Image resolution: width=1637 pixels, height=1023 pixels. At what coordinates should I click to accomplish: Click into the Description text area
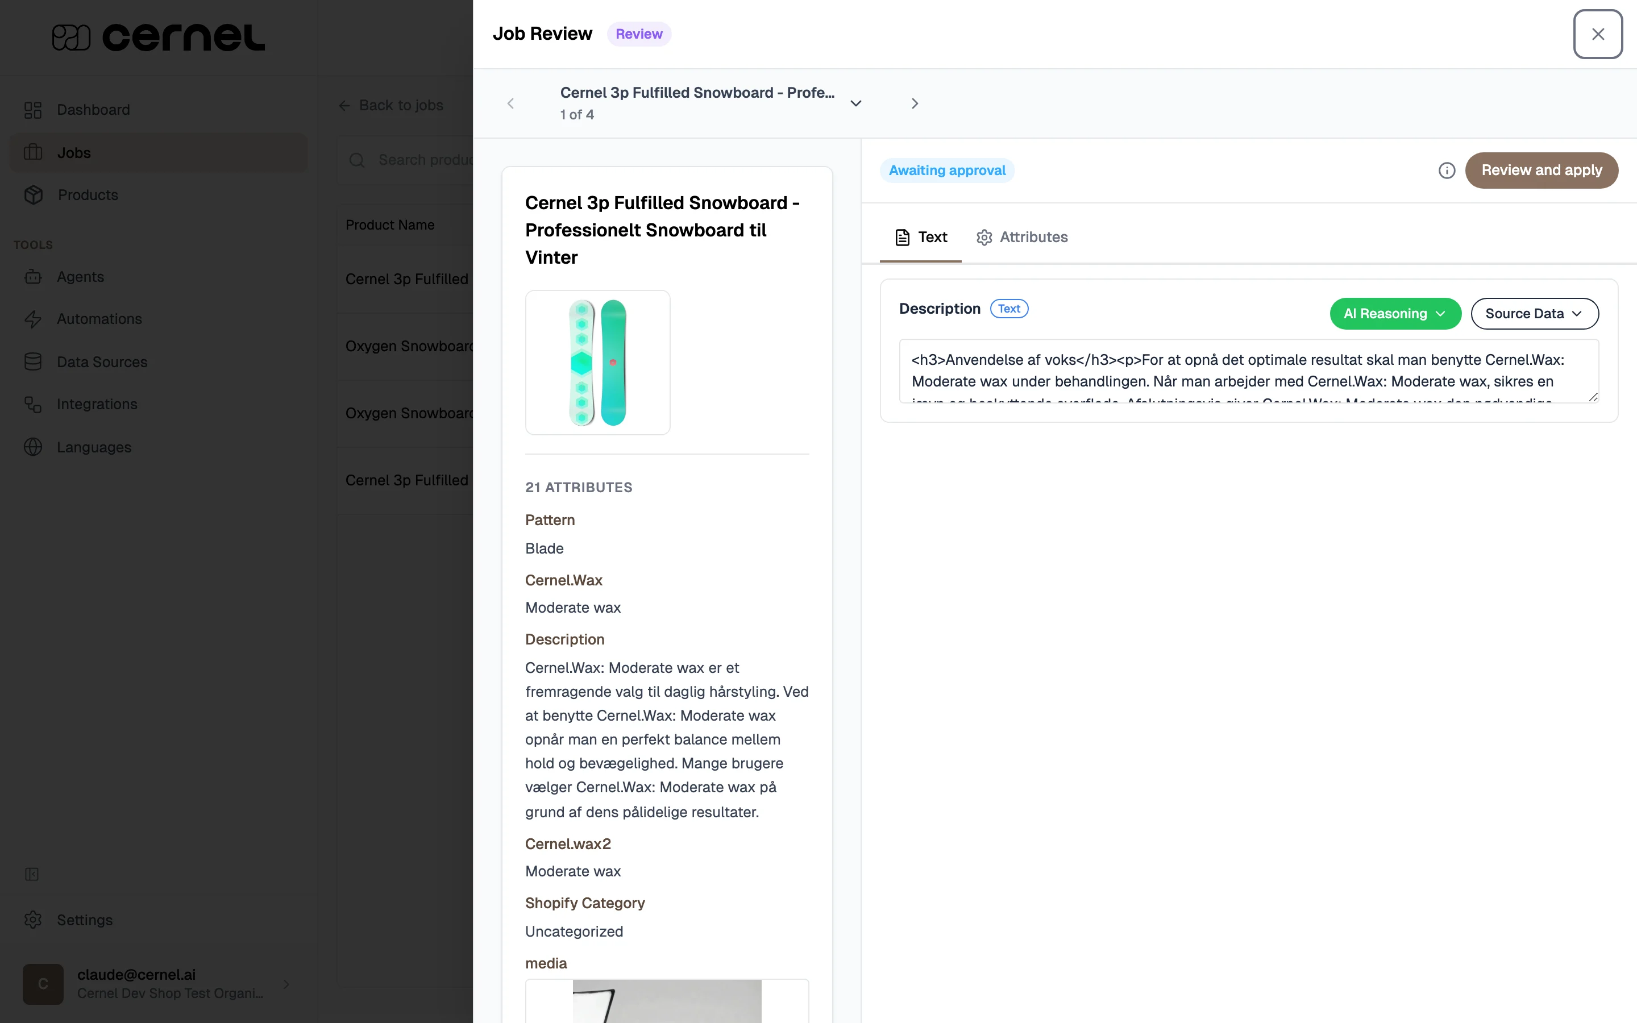(1249, 371)
